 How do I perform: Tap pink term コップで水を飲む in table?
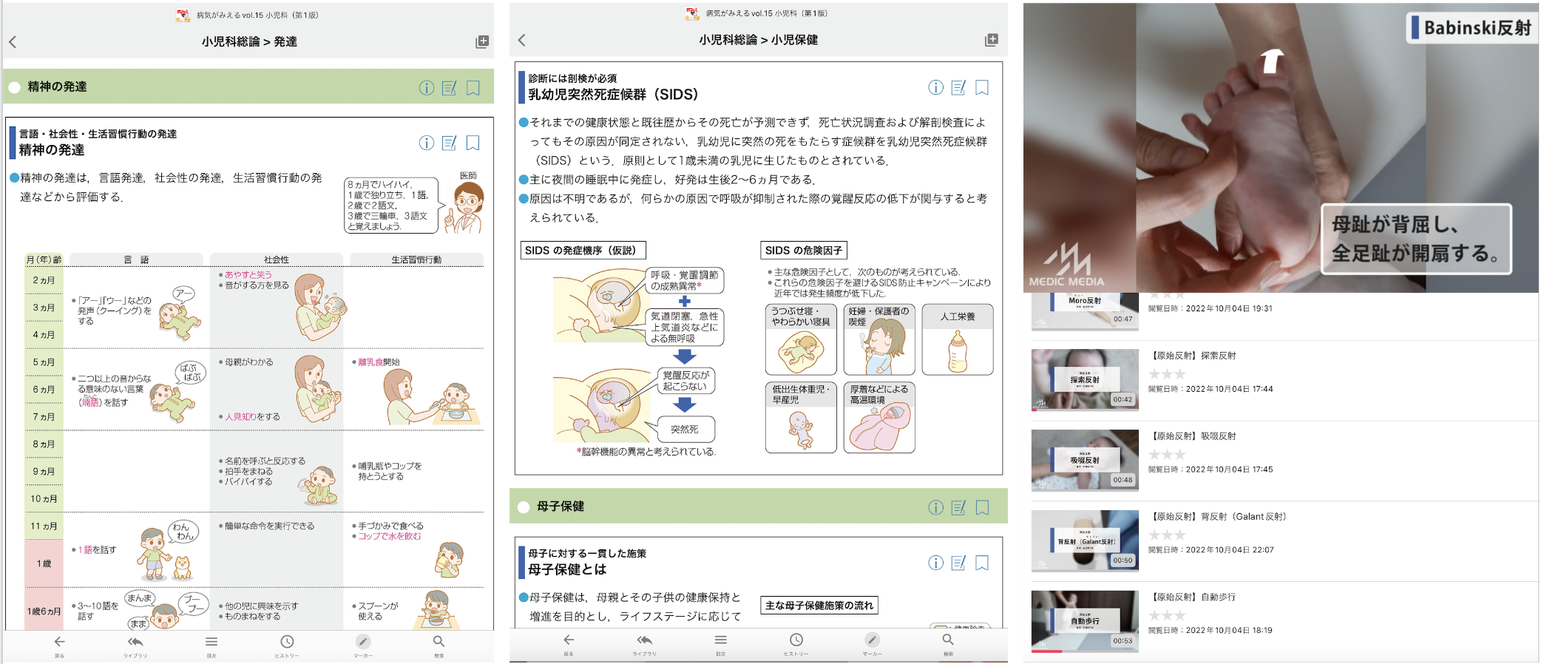[x=390, y=536]
